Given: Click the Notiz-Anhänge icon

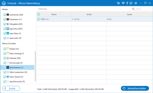Looking at the screenshot, I should click(8, 53).
